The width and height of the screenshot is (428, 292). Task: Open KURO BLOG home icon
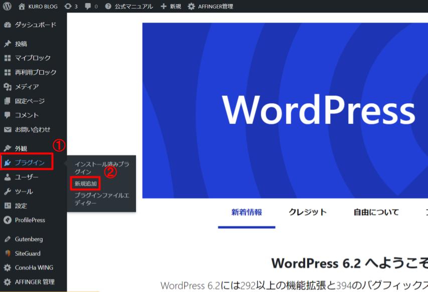[x=22, y=7]
